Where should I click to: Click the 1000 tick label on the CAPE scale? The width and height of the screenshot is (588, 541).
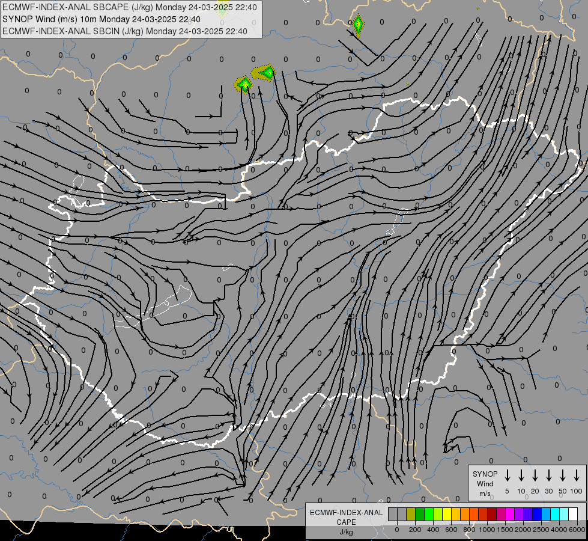click(x=487, y=530)
